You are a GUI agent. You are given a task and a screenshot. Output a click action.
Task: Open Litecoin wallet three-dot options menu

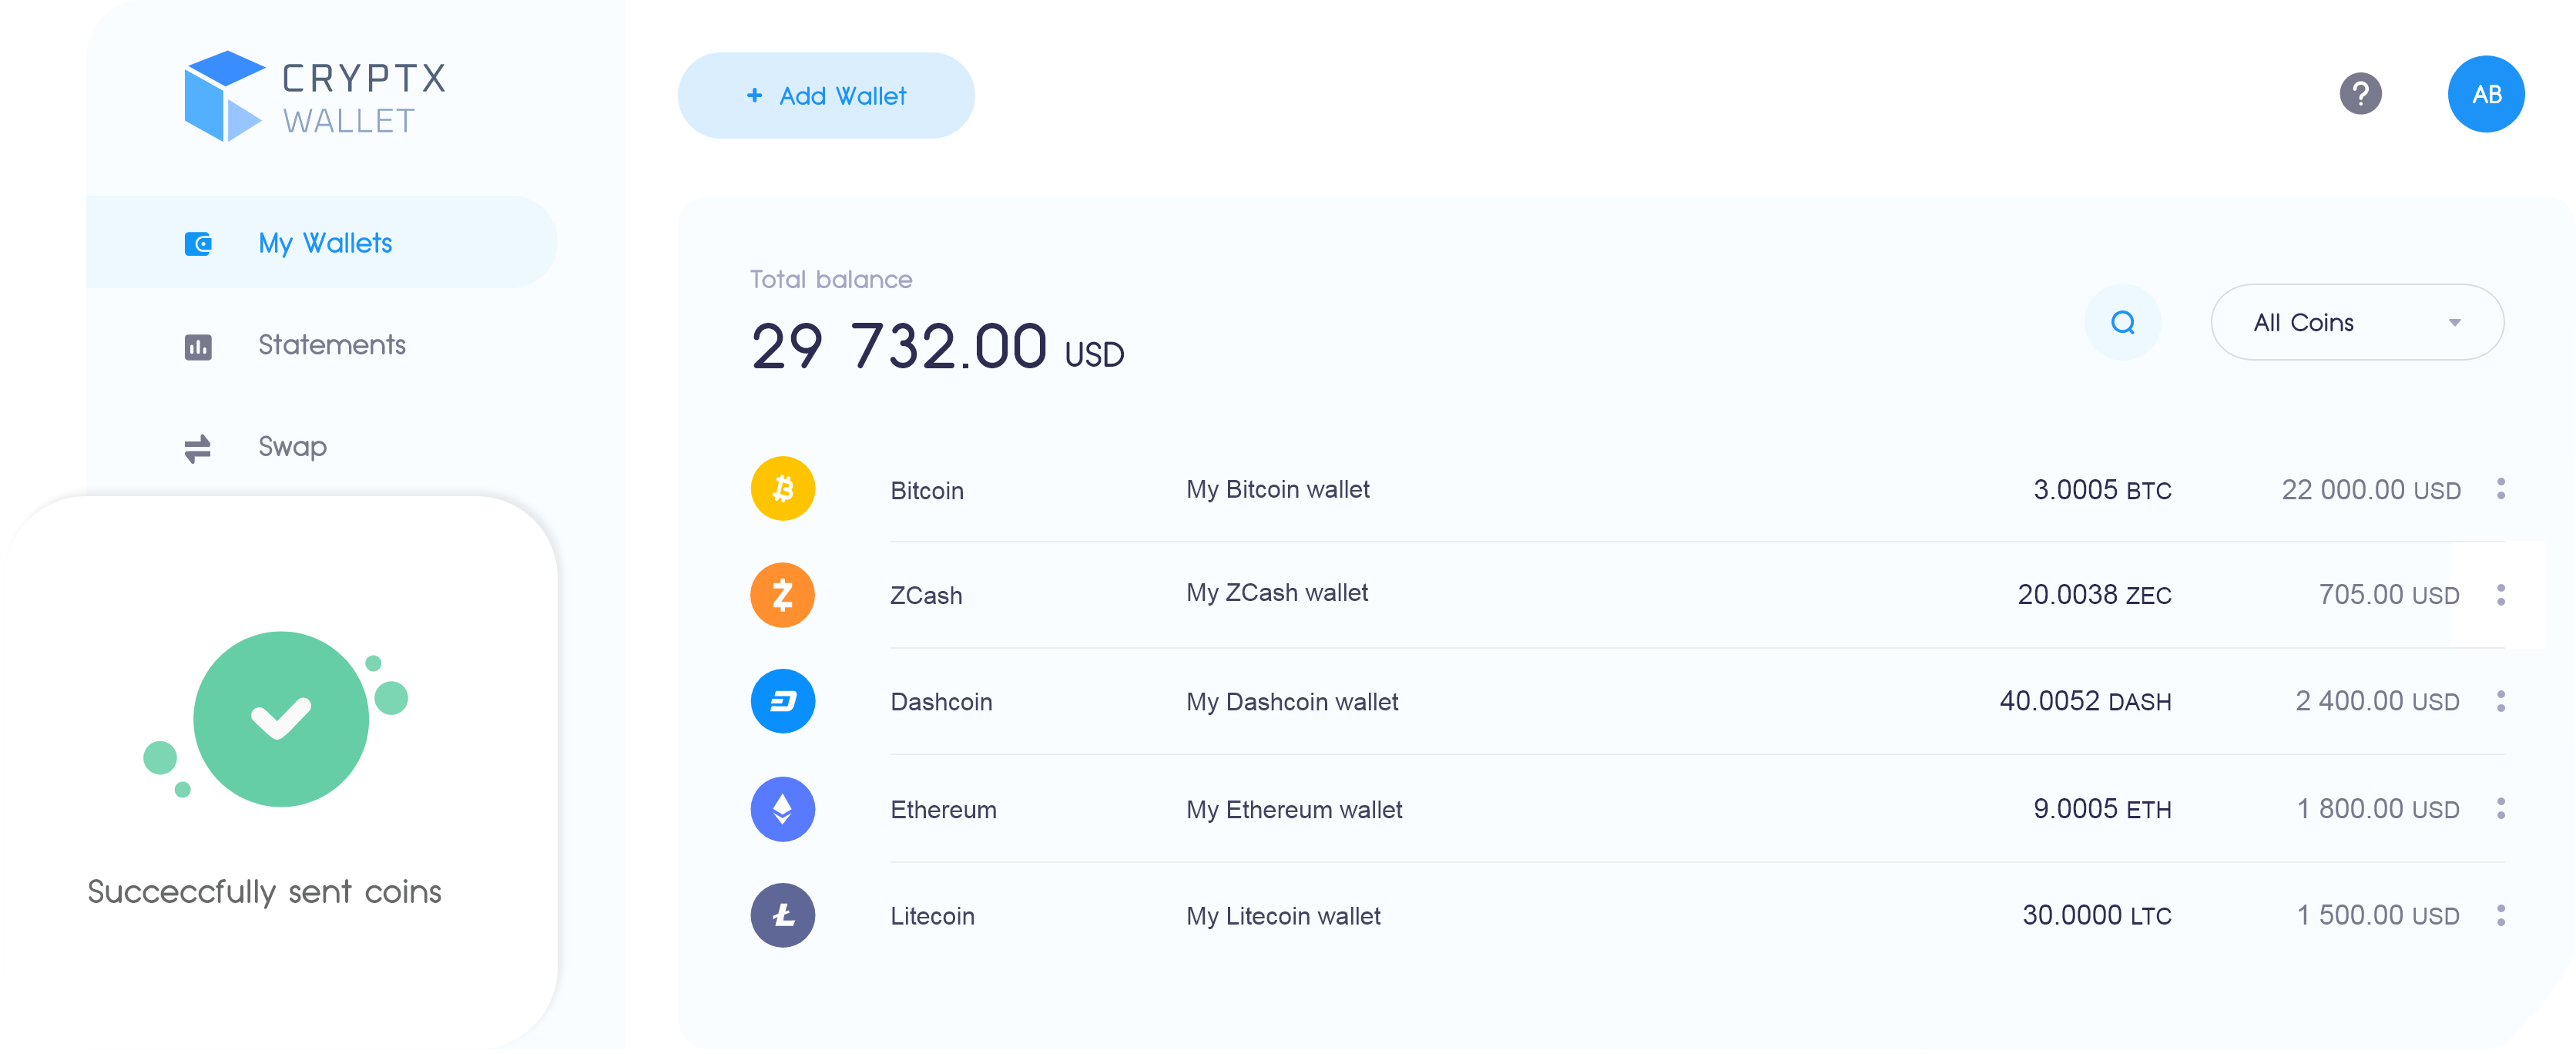[x=2501, y=915]
